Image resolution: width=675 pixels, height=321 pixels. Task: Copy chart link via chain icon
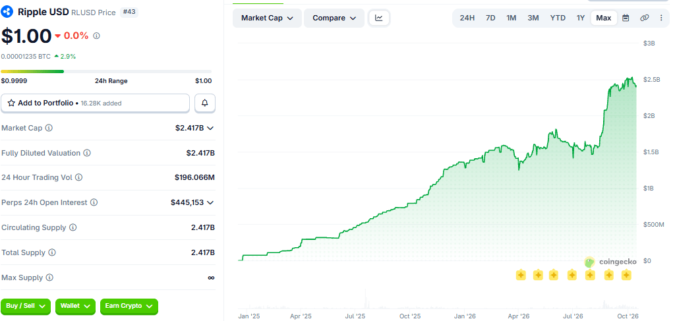point(645,18)
